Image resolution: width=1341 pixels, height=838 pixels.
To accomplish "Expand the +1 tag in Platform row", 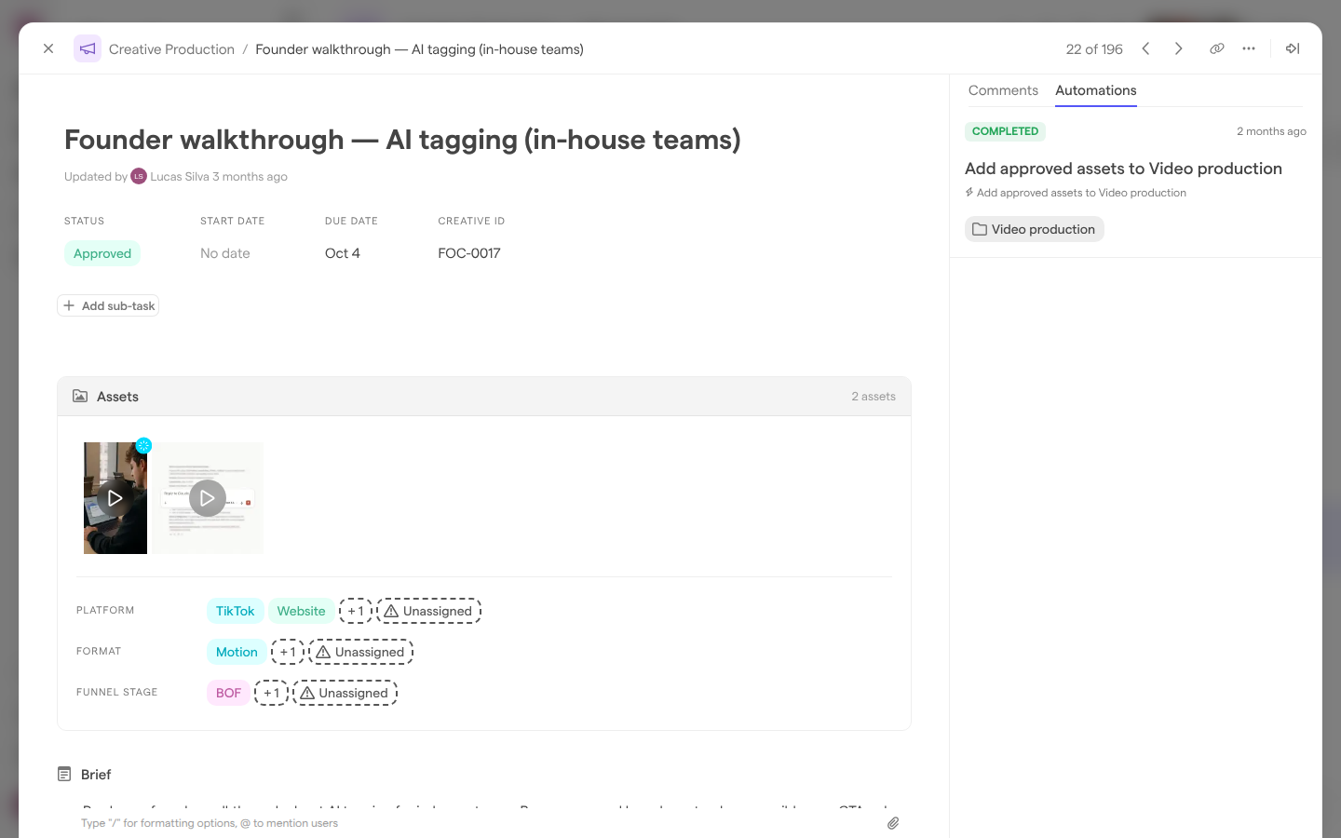I will [356, 611].
